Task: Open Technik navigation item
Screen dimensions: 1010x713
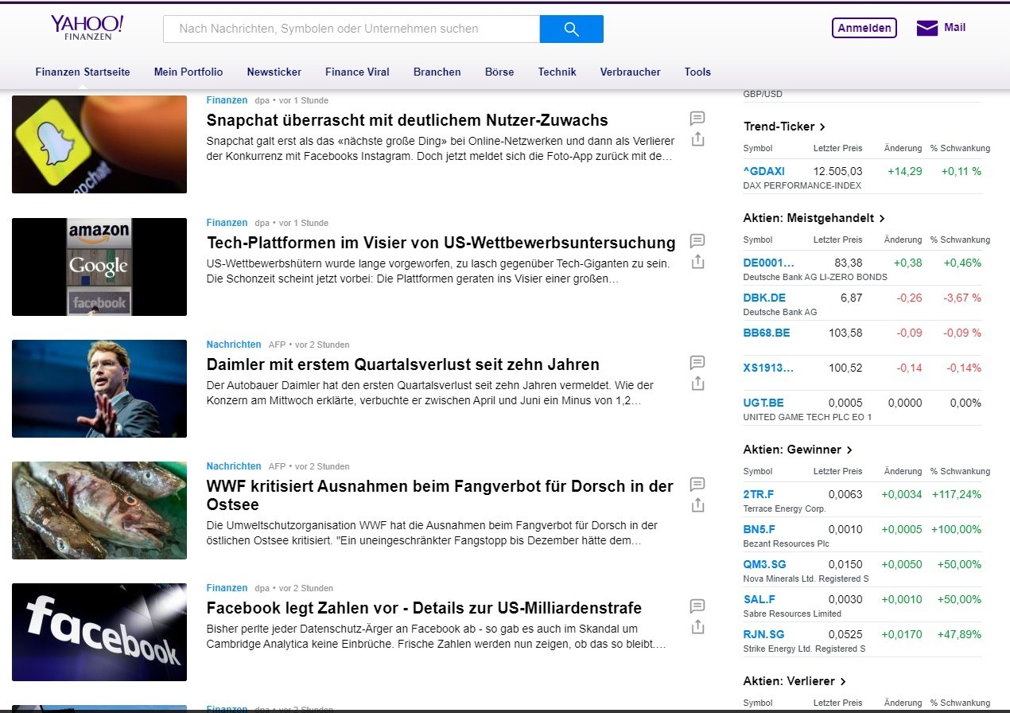Action: tap(557, 72)
